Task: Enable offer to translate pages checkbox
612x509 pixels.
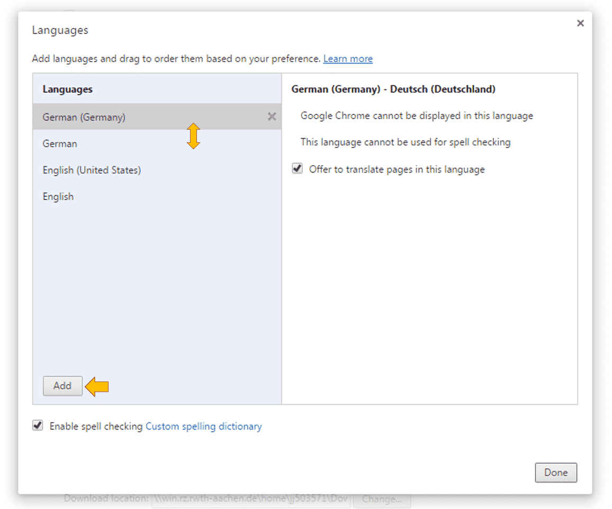Action: [296, 168]
